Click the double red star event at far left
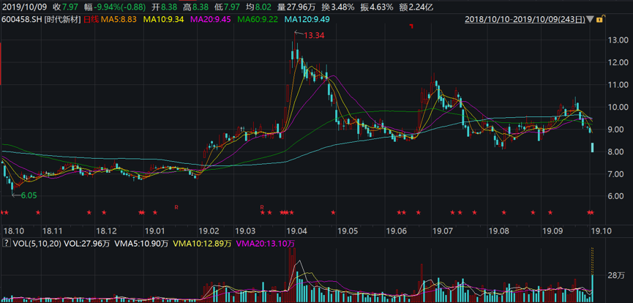 click(x=5, y=213)
